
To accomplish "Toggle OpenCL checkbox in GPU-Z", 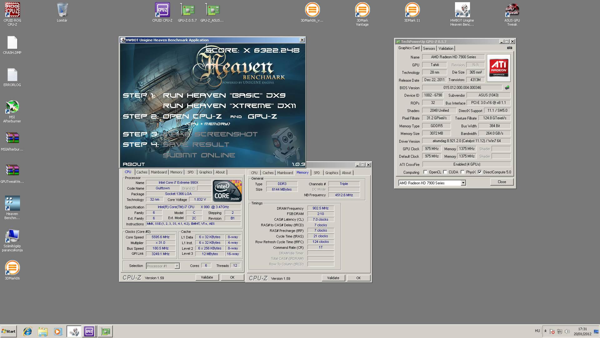I will pyautogui.click(x=425, y=172).
